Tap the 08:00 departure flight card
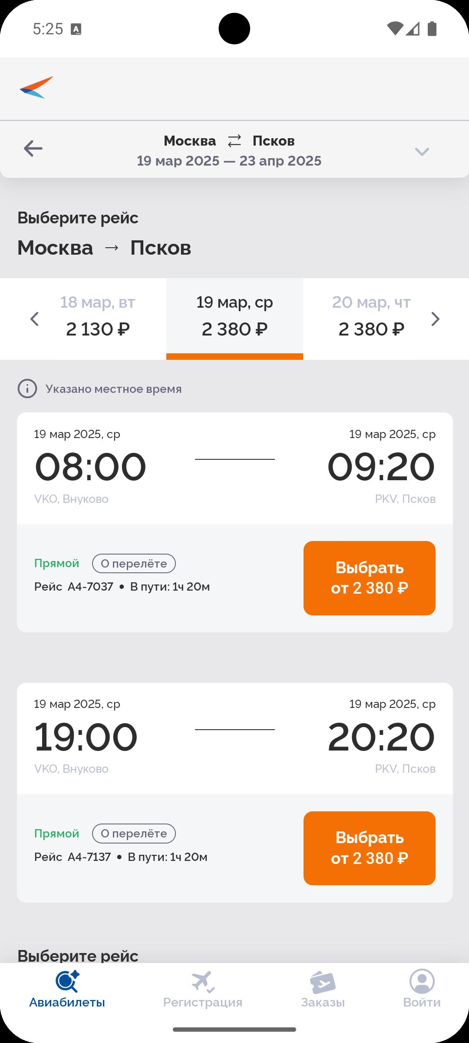This screenshot has width=469, height=1043. 235,468
